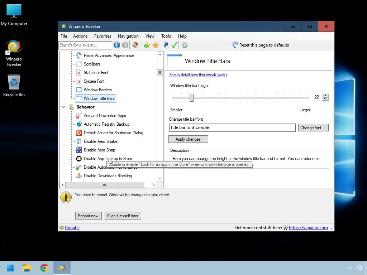Open the taskbar settings gear icon
Image resolution: width=367 pixels, height=275 pixels.
359,268
